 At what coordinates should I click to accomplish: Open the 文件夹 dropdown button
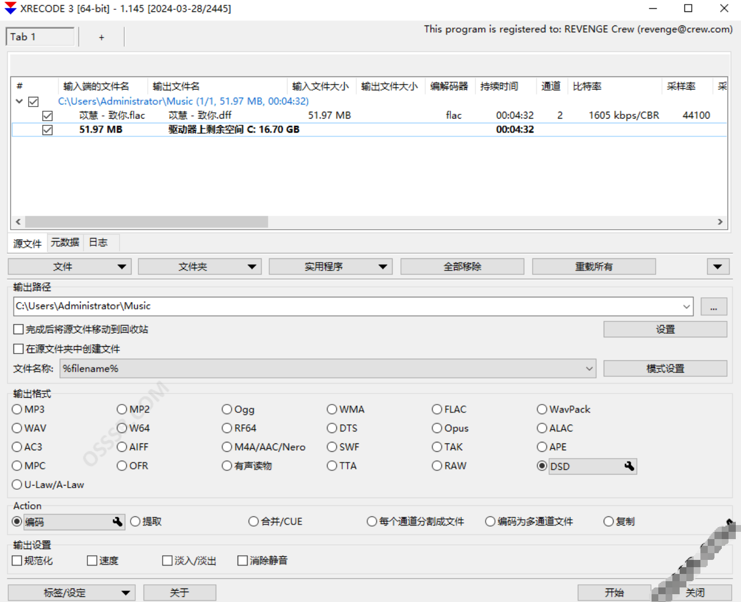coord(200,267)
